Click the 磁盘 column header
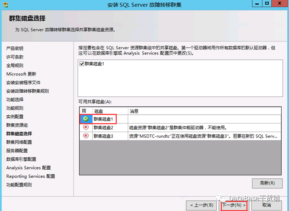 [110, 111]
